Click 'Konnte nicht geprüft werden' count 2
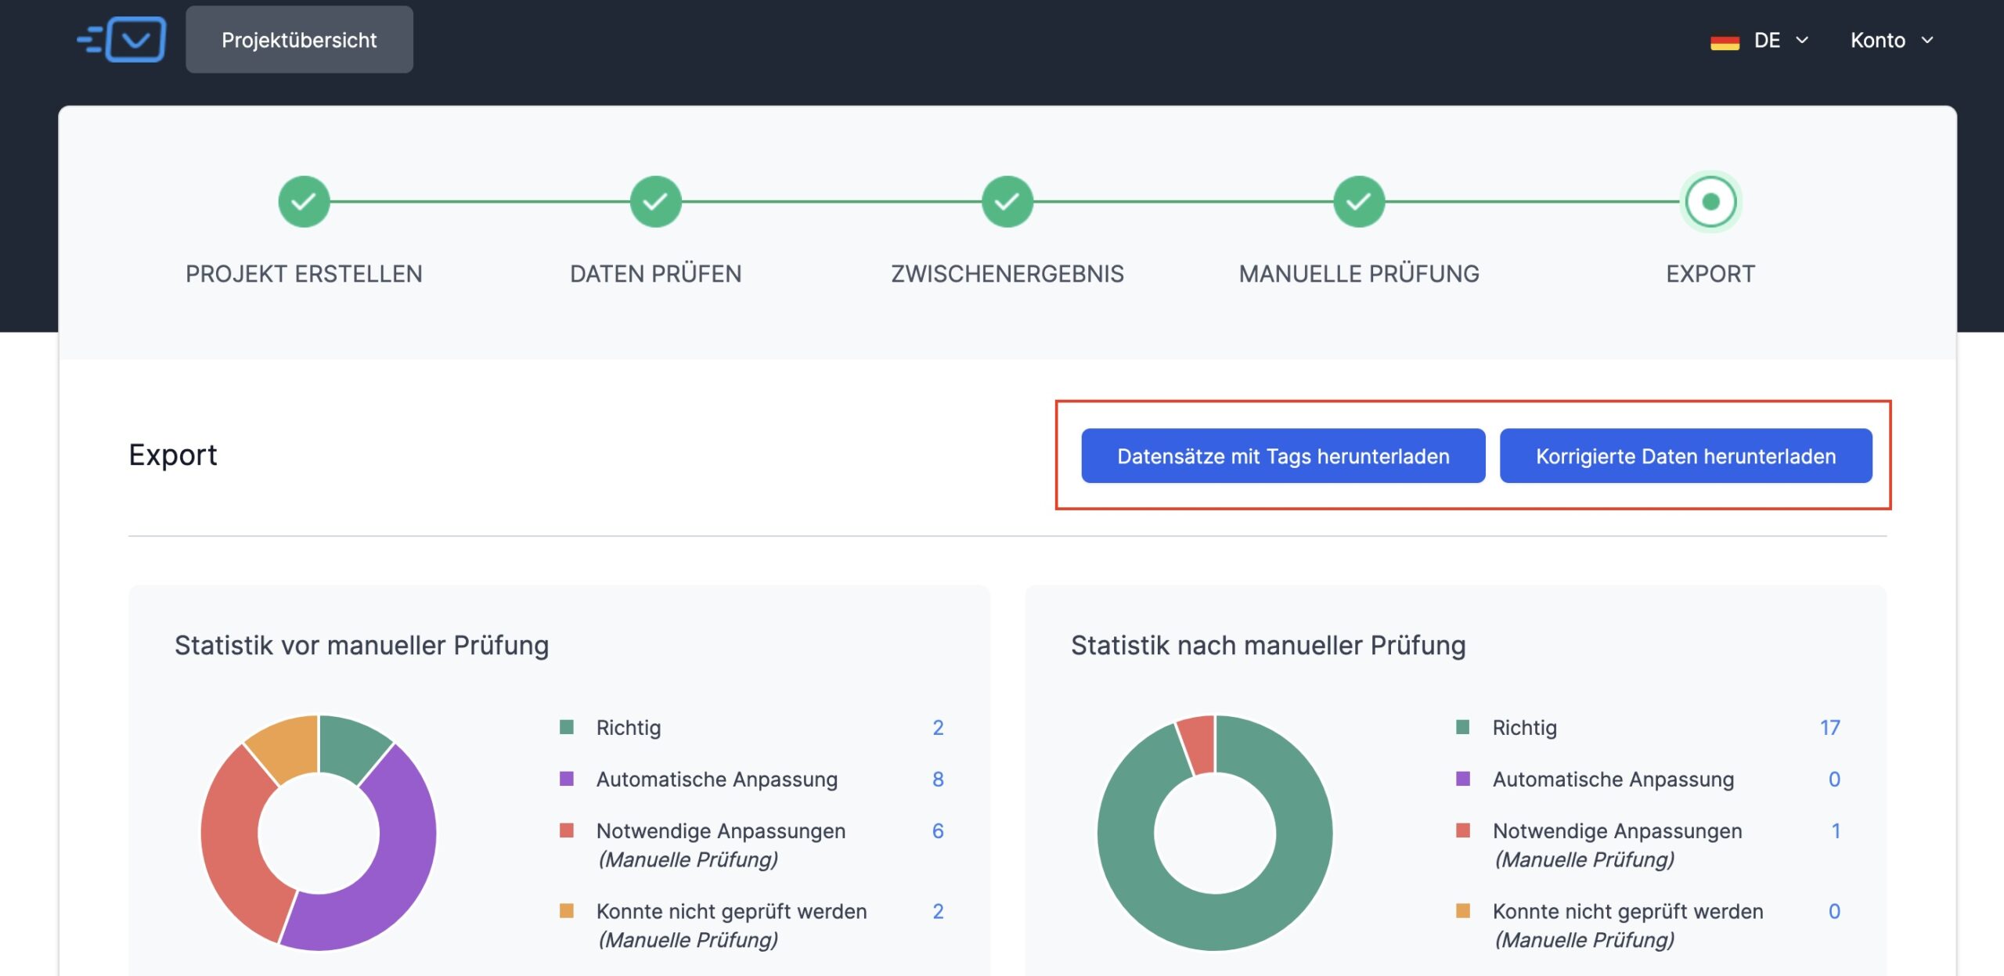Viewport: 2004px width, 976px height. pos(938,912)
